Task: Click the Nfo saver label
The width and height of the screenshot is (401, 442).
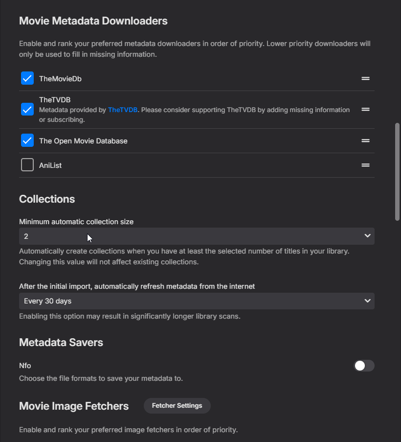Action: pos(25,366)
